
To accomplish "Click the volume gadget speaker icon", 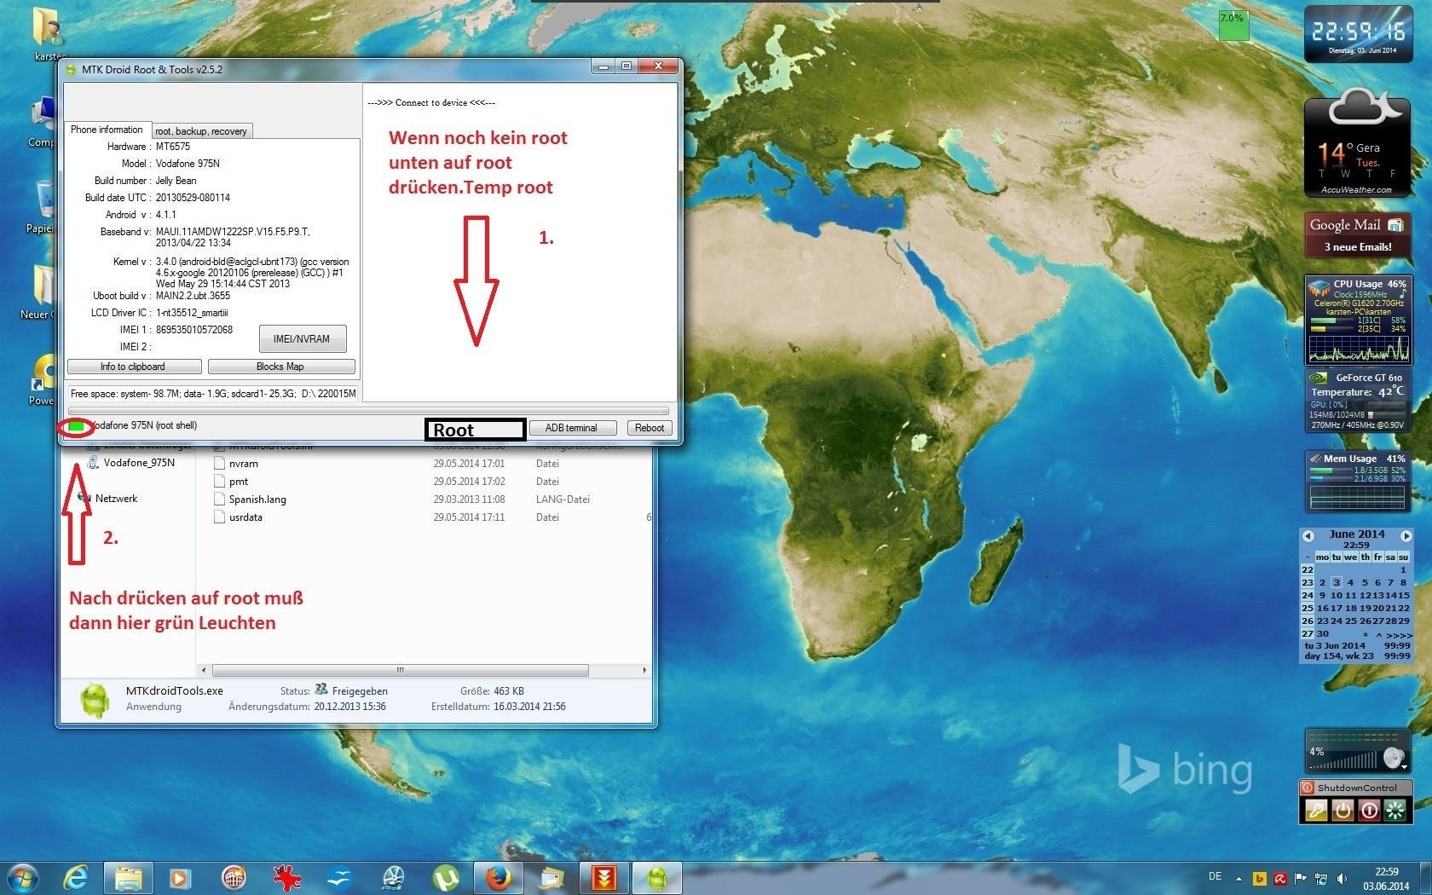I will click(1393, 757).
